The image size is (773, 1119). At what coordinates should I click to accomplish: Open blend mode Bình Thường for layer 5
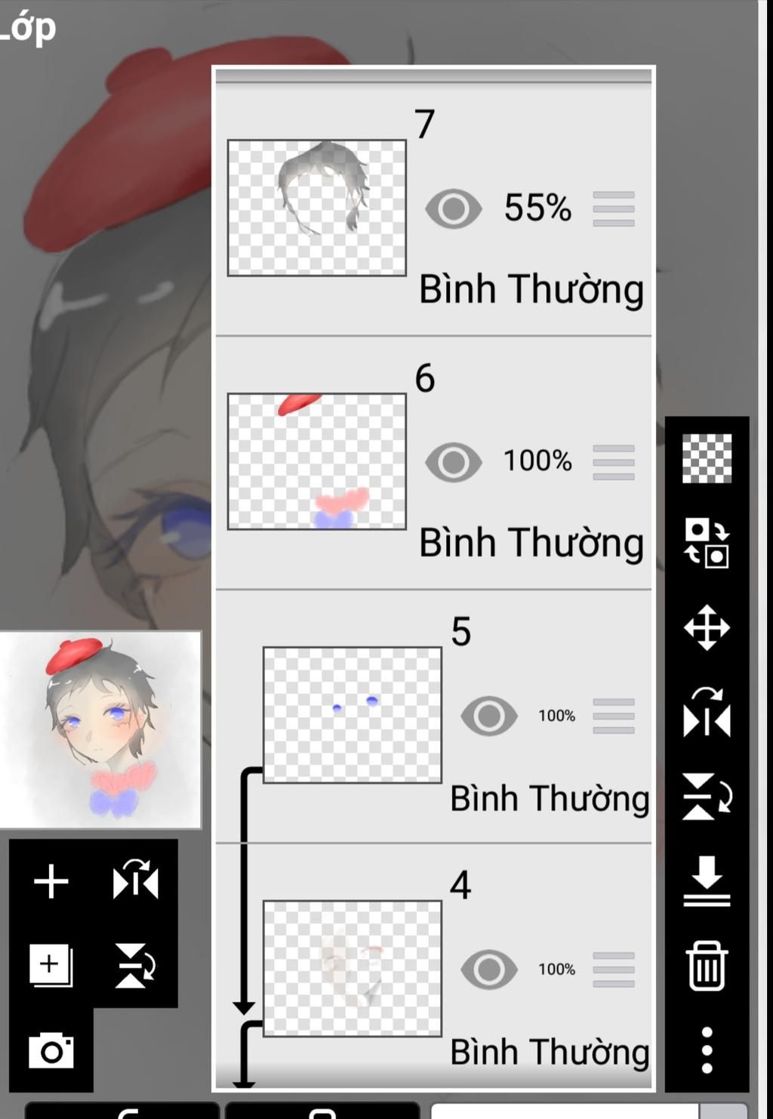pos(550,799)
